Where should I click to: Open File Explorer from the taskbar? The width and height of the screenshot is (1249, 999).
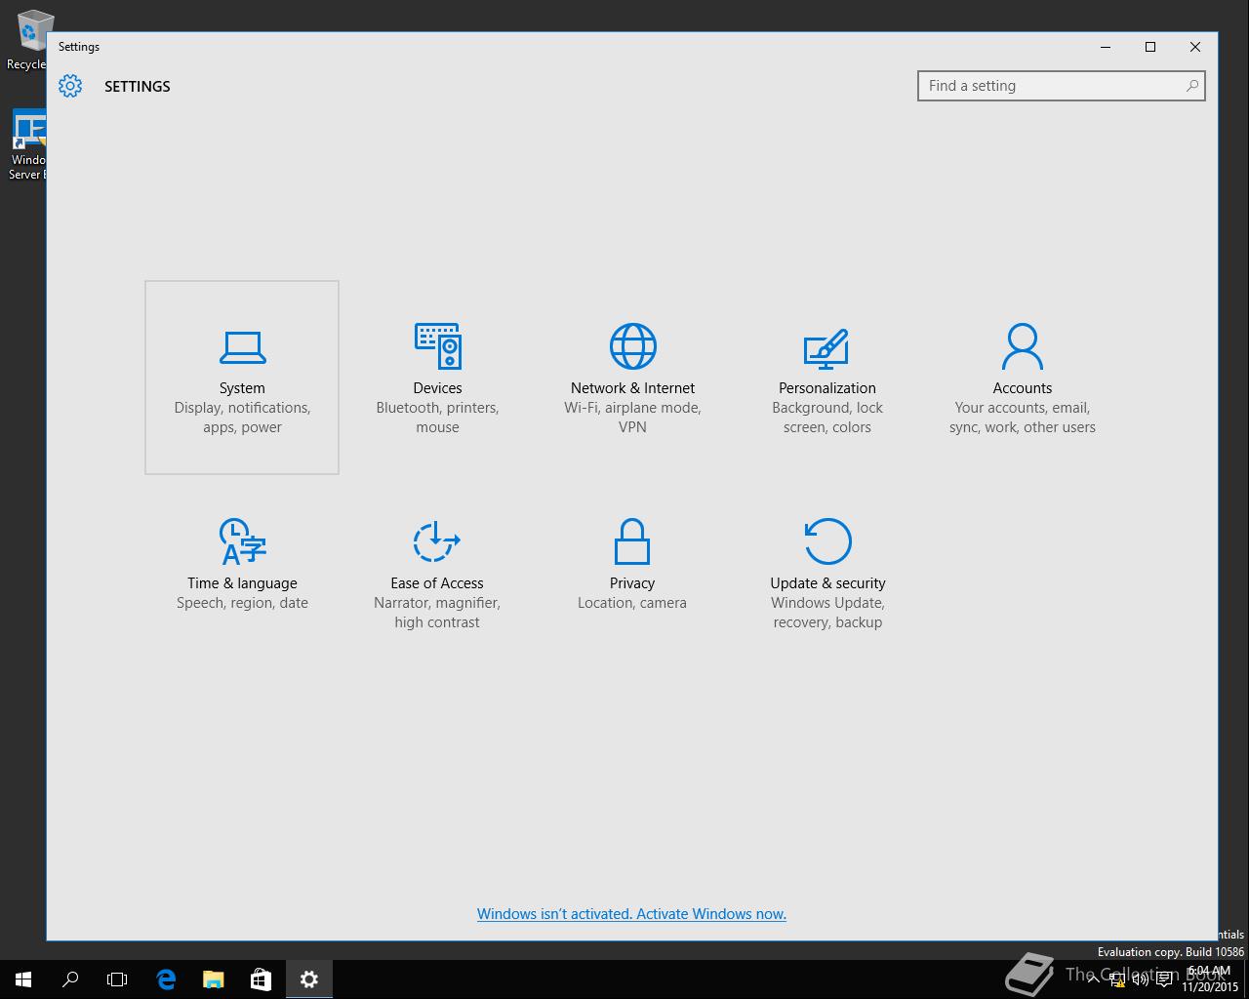(213, 979)
